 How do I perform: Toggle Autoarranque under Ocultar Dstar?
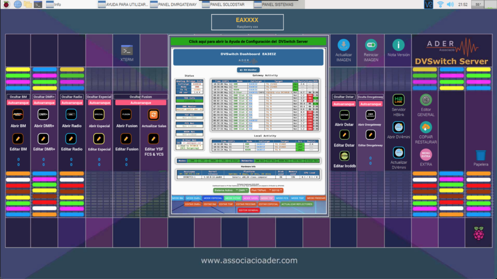pos(344,104)
